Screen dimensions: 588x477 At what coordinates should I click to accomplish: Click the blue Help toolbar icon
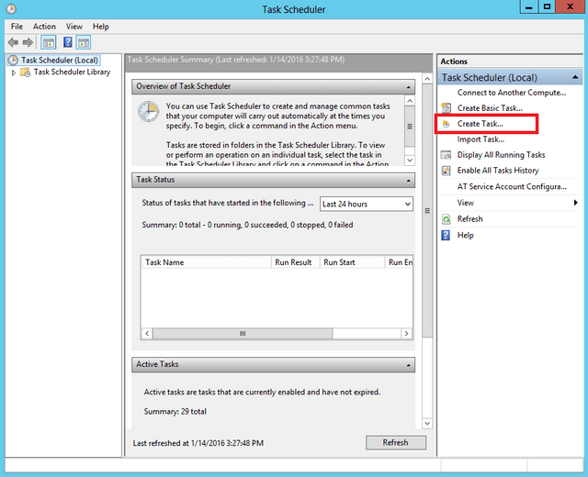point(67,42)
